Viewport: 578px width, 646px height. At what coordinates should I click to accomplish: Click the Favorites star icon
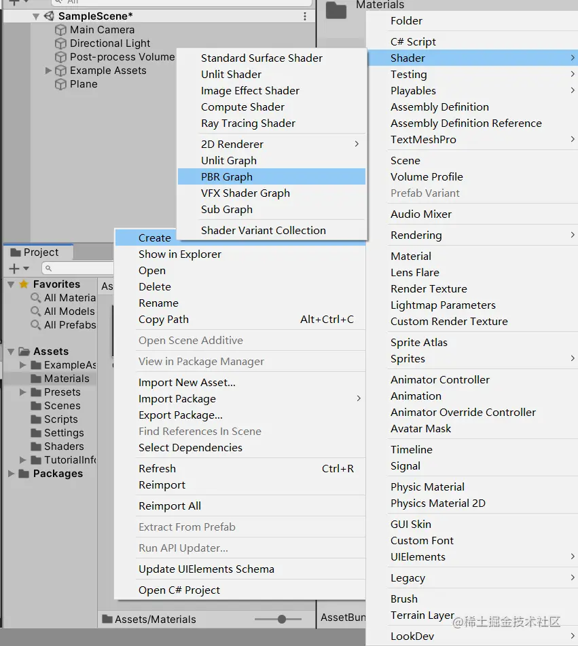tap(24, 284)
